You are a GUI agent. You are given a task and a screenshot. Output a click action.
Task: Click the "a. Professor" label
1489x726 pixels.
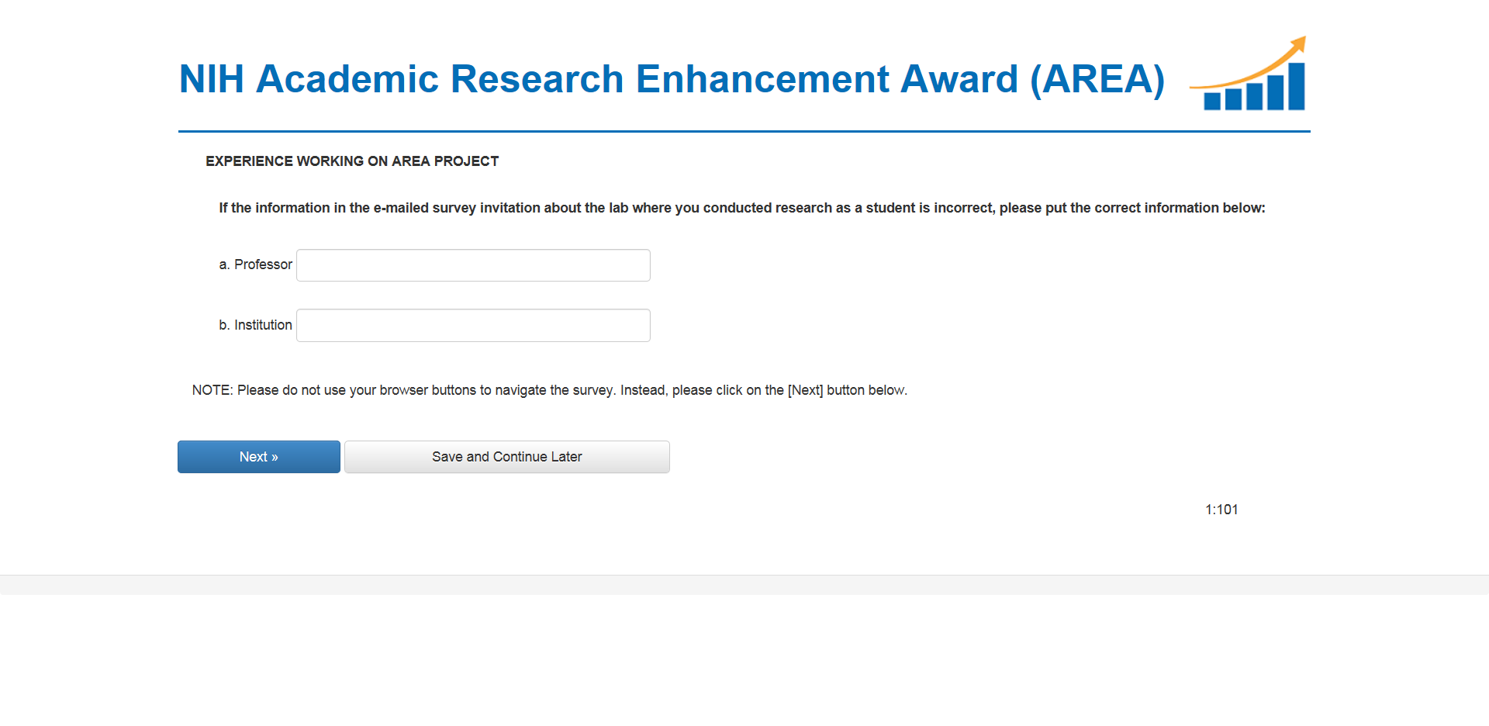255,264
